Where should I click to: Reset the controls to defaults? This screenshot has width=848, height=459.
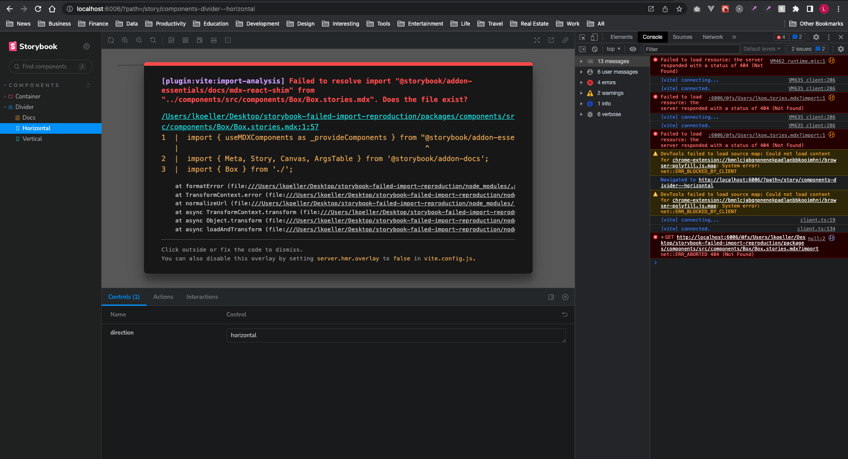click(565, 314)
